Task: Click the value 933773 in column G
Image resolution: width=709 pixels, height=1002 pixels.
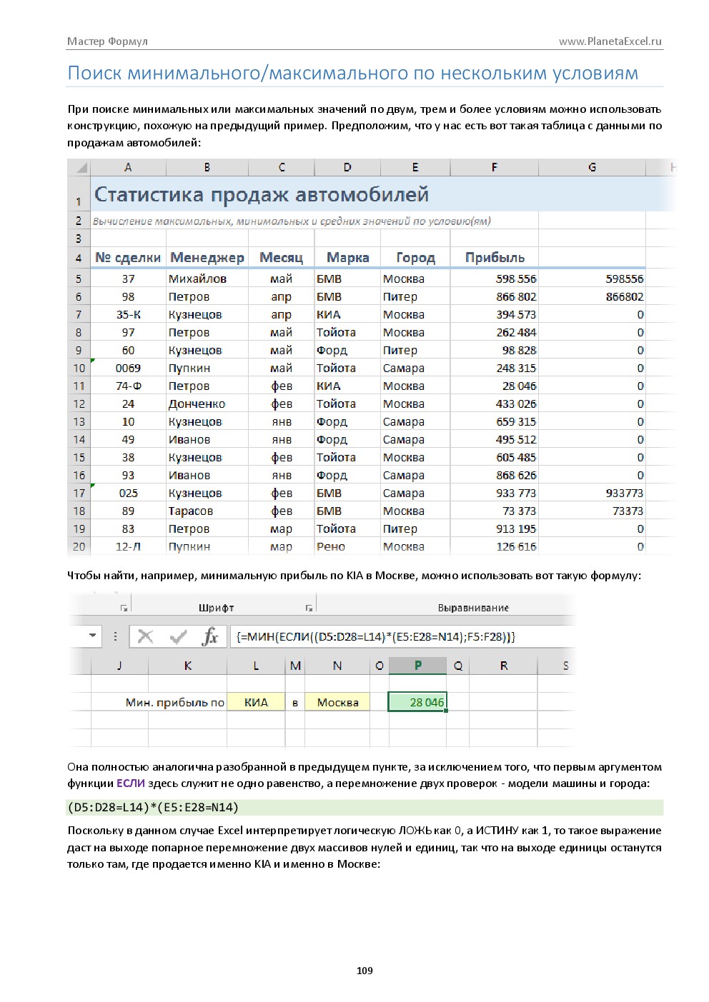Action: point(592,493)
